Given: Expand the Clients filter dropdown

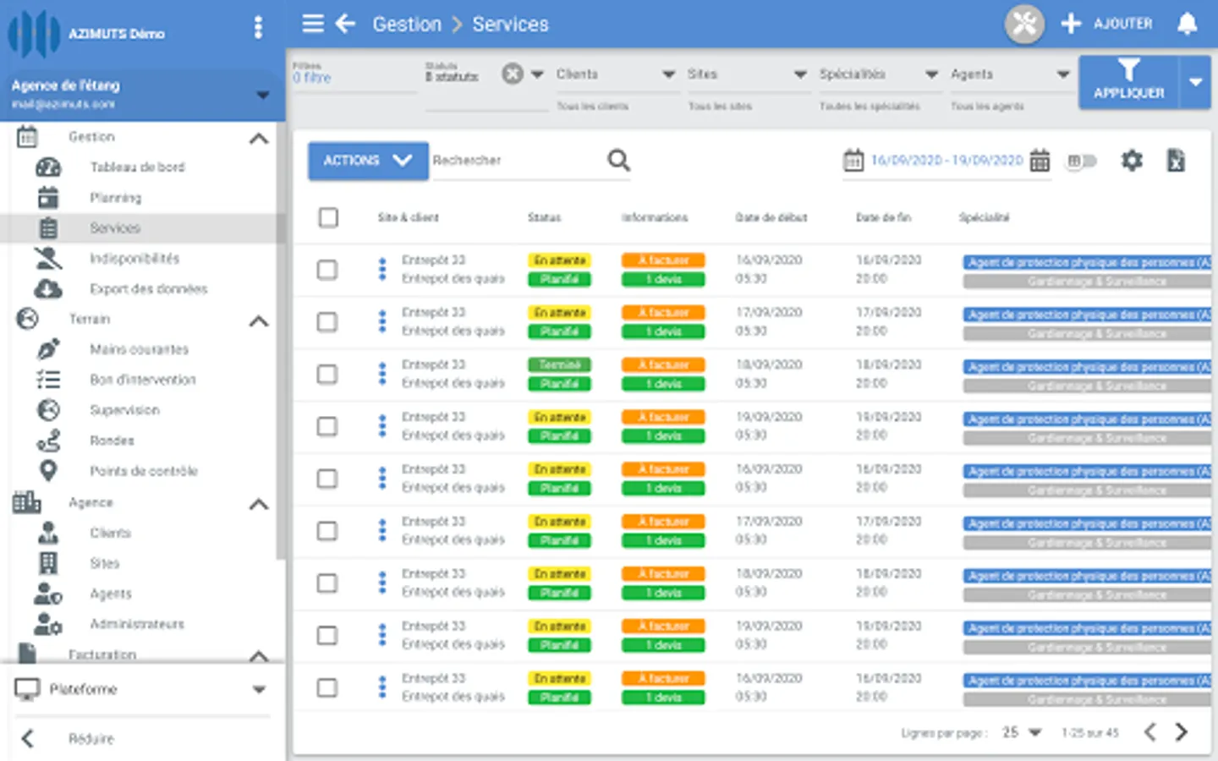Looking at the screenshot, I should (x=616, y=74).
